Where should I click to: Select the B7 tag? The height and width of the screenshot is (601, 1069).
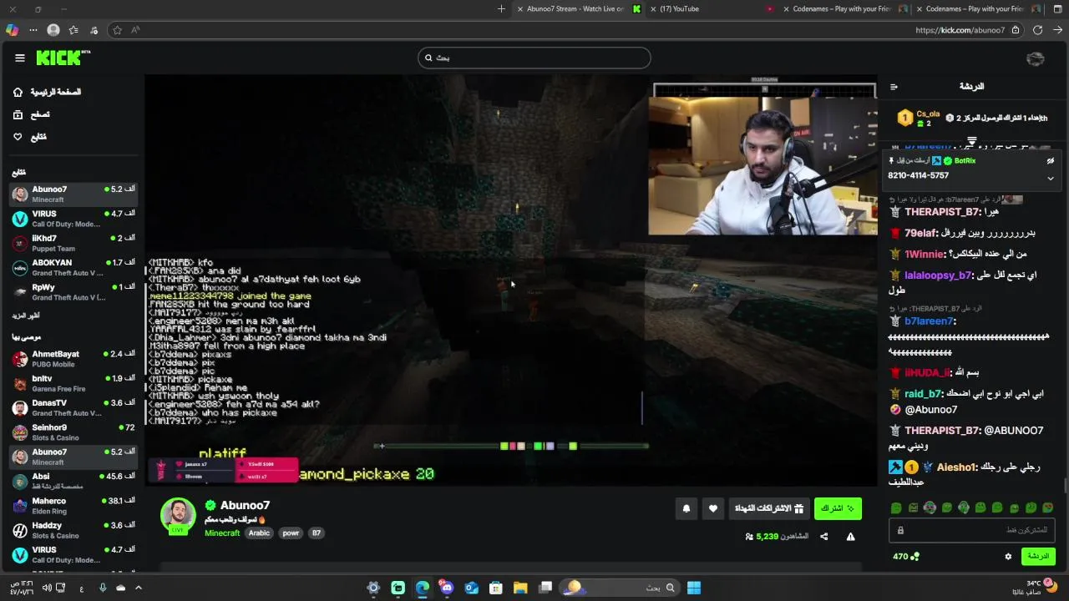click(x=317, y=533)
